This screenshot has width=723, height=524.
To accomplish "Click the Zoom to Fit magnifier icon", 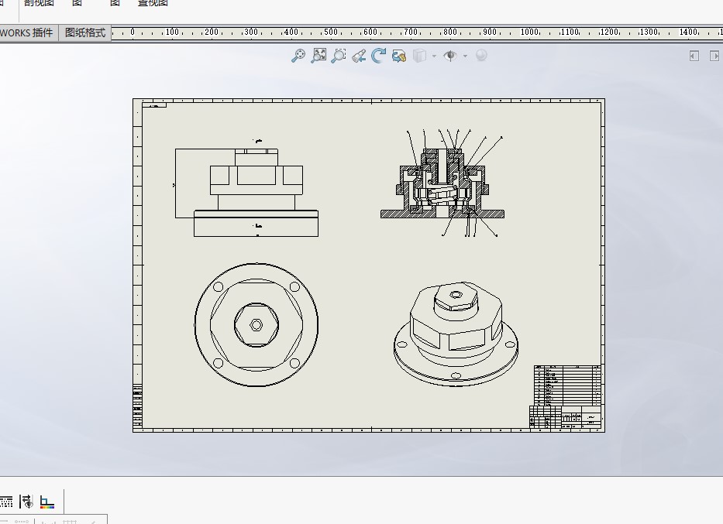I will pos(298,56).
